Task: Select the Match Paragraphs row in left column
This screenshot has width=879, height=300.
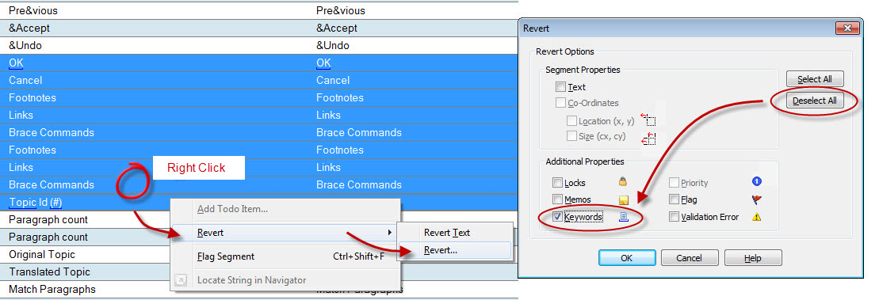Action: 52,289
